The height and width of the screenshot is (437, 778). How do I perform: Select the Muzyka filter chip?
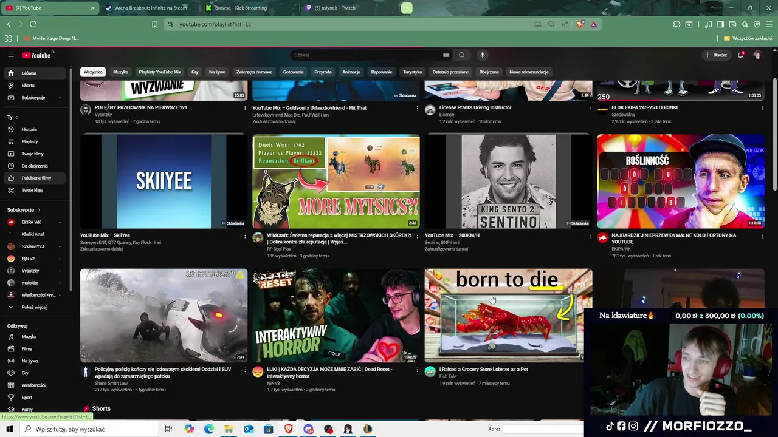point(120,72)
